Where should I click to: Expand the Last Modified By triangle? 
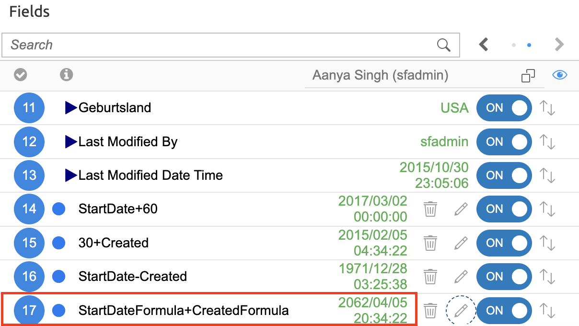(71, 142)
